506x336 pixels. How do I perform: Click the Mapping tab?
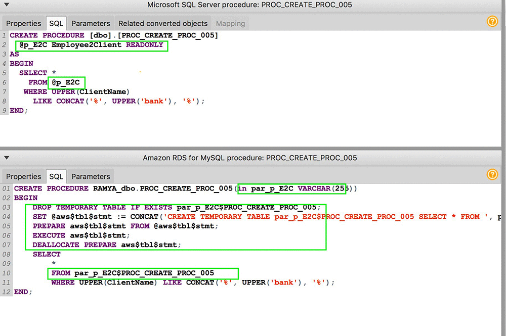click(x=230, y=23)
